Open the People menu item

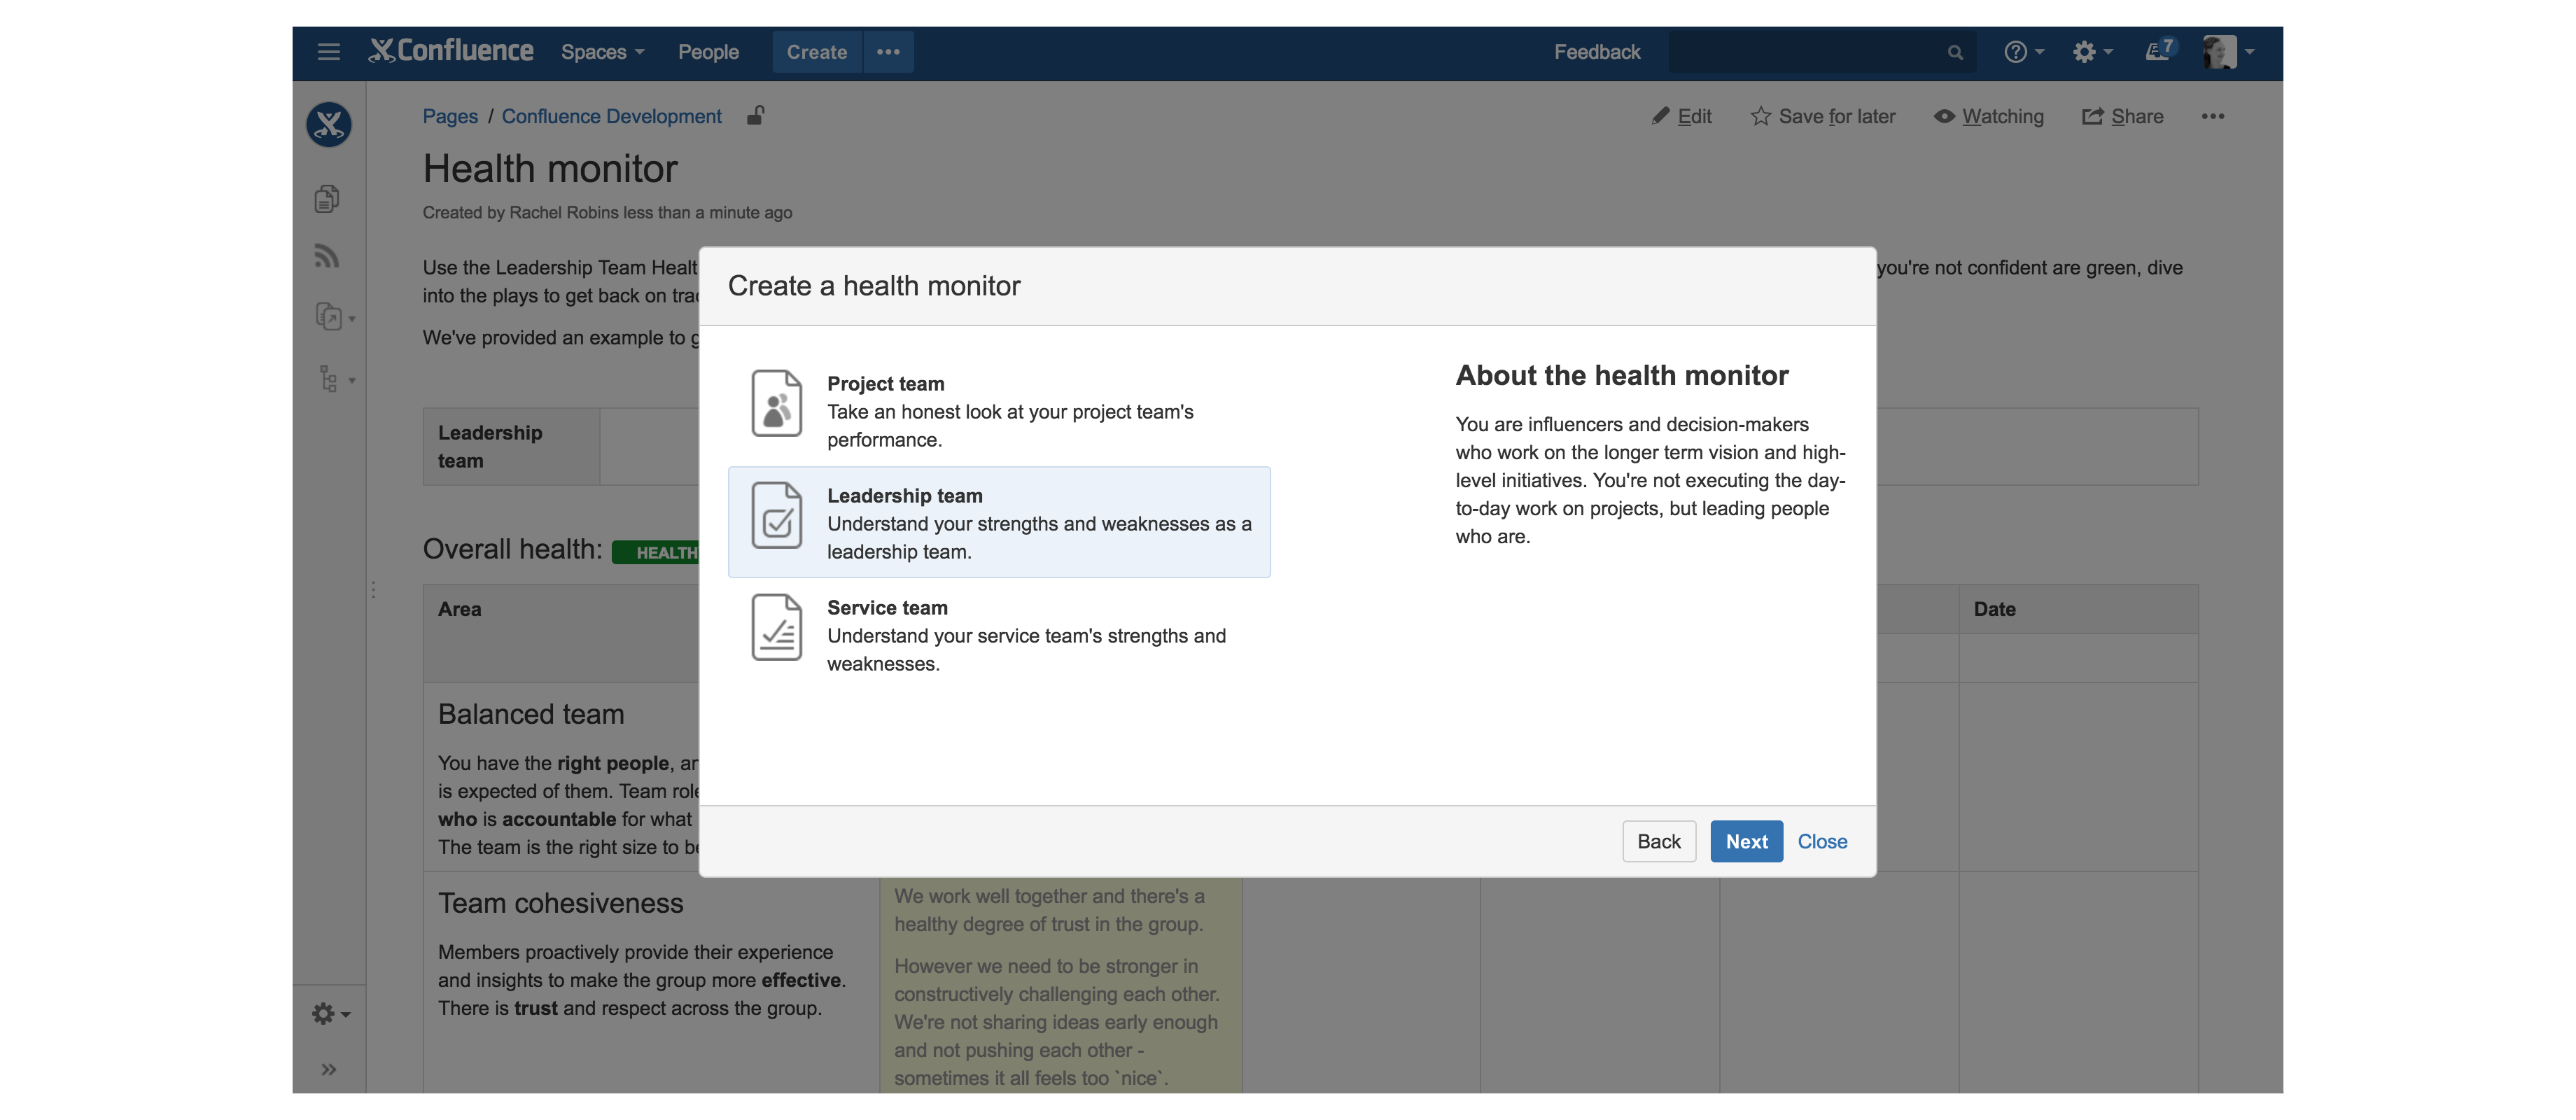pos(708,52)
